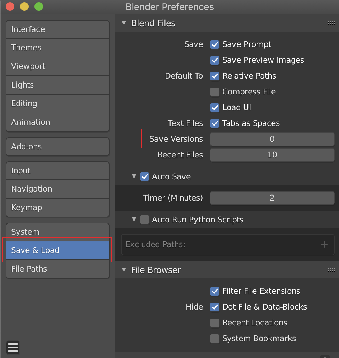The image size is (339, 358).
Task: Switch to the File Paths section
Action: tap(57, 269)
